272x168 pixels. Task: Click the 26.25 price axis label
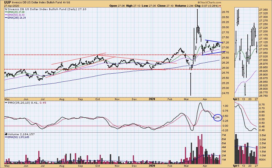coord(225,63)
